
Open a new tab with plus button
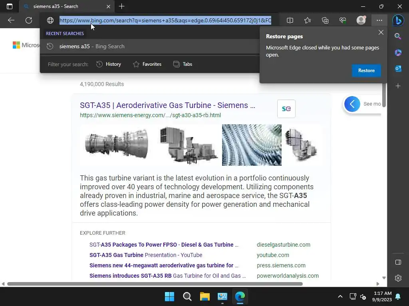click(121, 6)
